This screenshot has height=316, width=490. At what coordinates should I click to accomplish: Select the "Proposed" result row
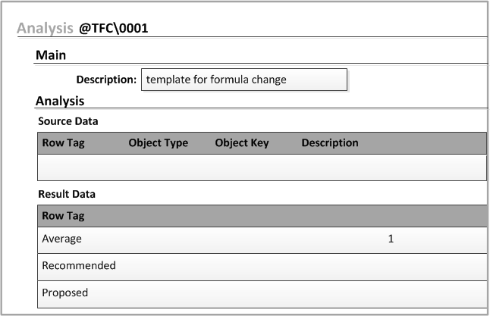tap(65, 293)
